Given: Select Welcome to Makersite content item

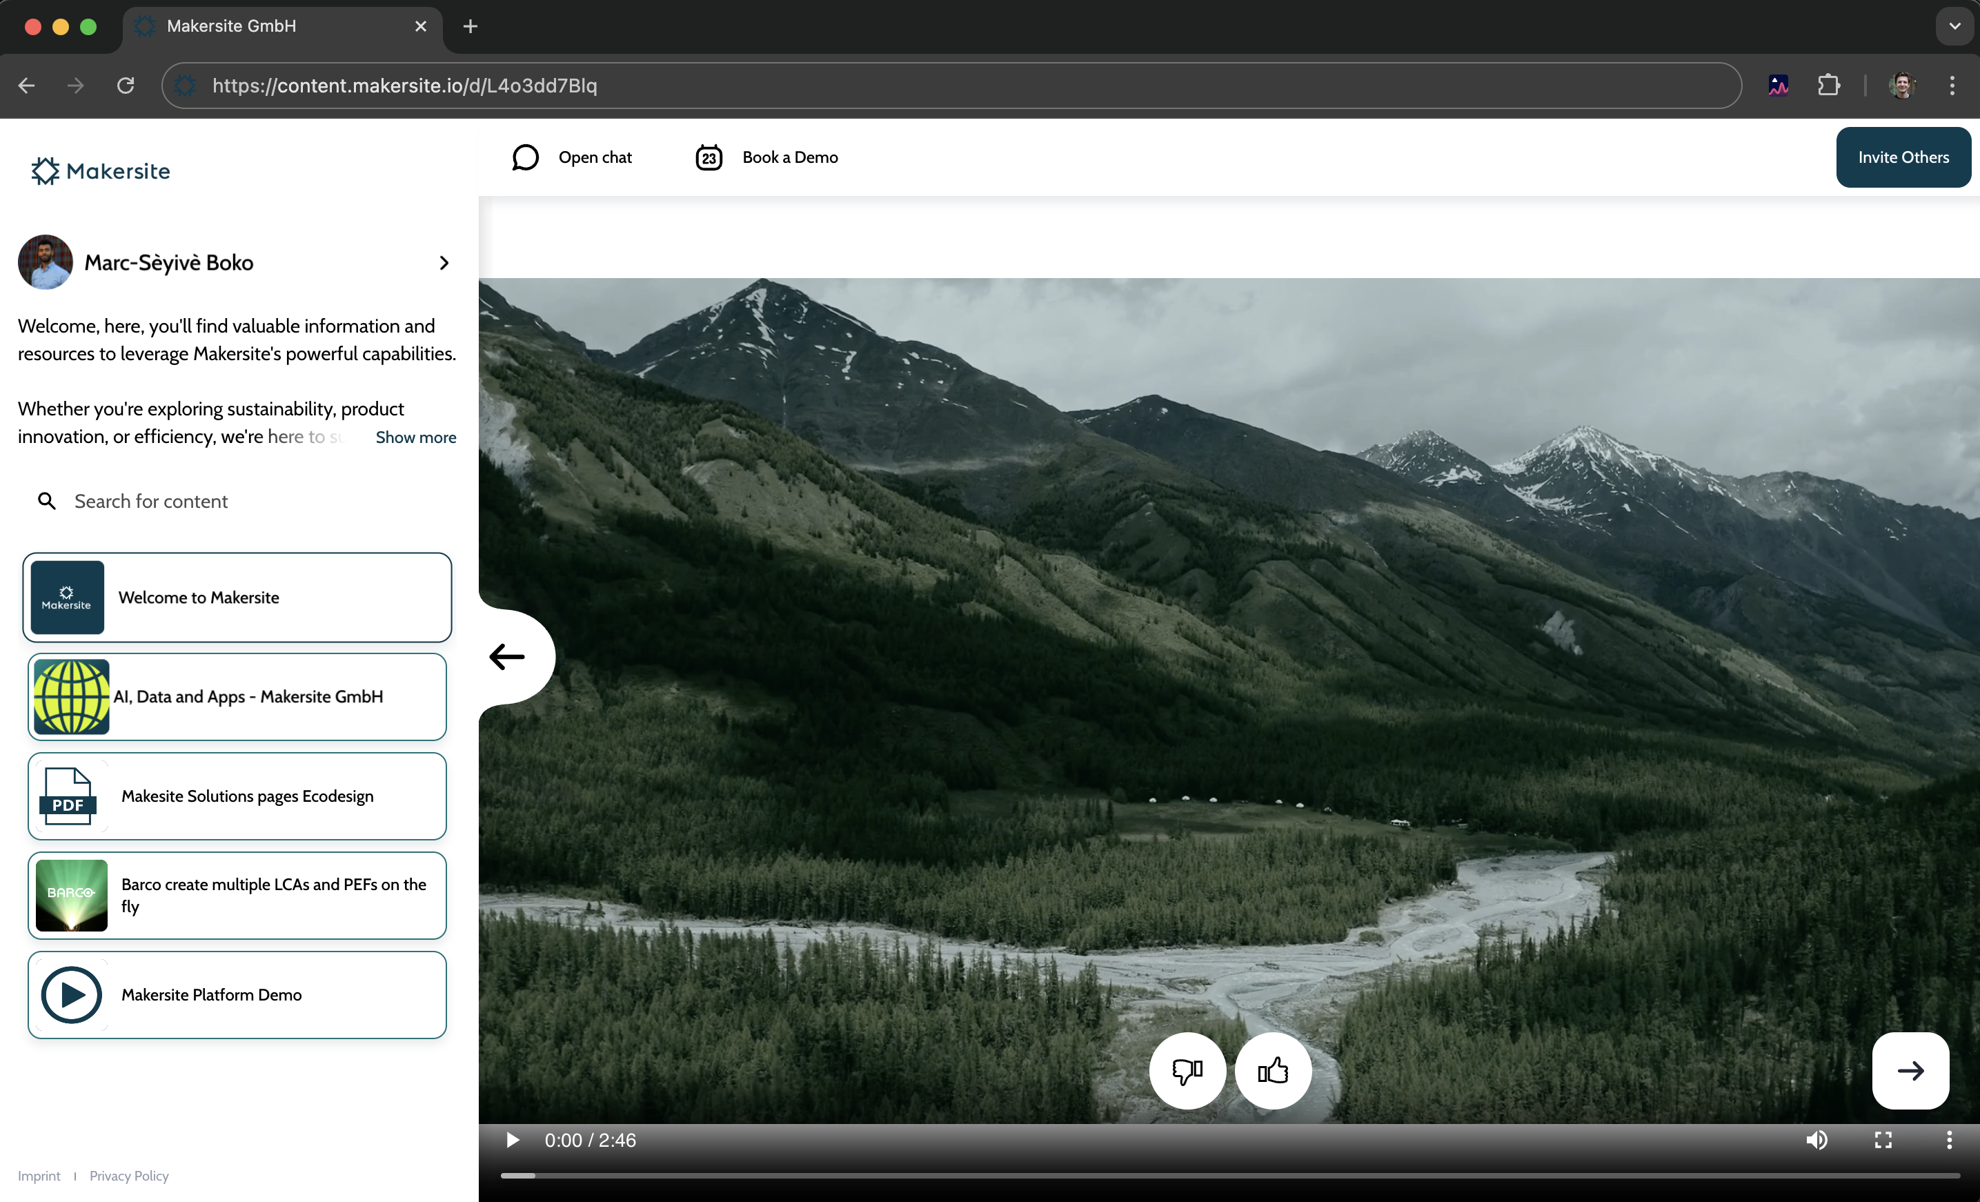Looking at the screenshot, I should pos(237,597).
